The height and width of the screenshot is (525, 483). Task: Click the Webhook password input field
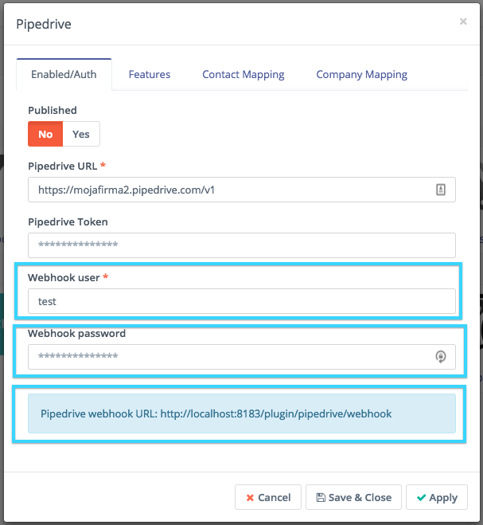click(x=231, y=357)
